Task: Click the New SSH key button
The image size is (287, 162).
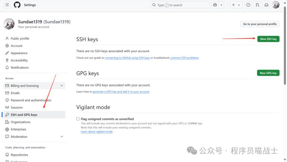Action: [268, 39]
